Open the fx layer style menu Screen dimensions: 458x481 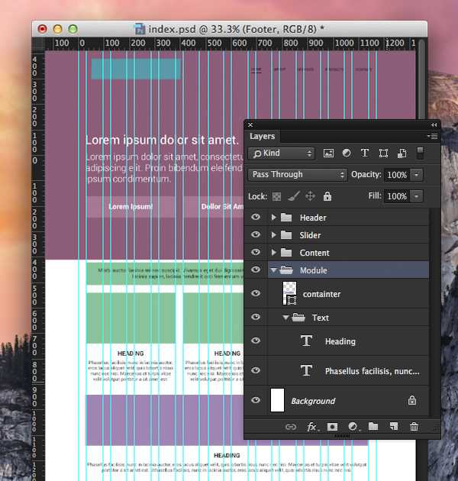click(312, 427)
